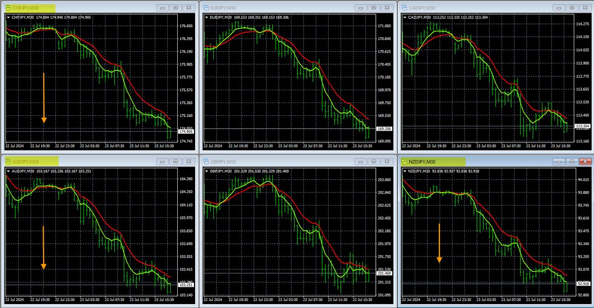Click the 23 Jul 07:30 axis label on EURJPY
Image resolution: width=594 pixels, height=308 pixels.
[313, 147]
